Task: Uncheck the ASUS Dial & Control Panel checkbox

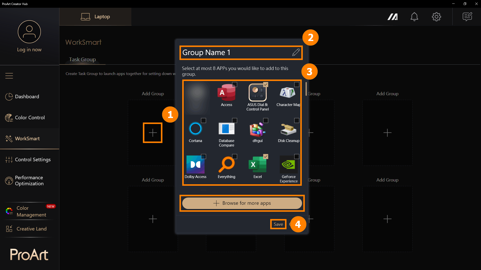Action: click(x=266, y=84)
